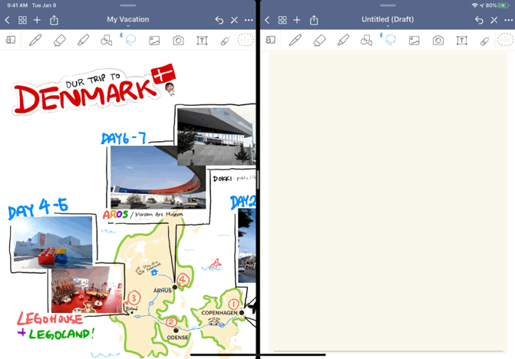This screenshot has height=359, width=515.
Task: Select the laser pointer tool in Untitled (Draft) toolbar
Action: [x=485, y=41]
